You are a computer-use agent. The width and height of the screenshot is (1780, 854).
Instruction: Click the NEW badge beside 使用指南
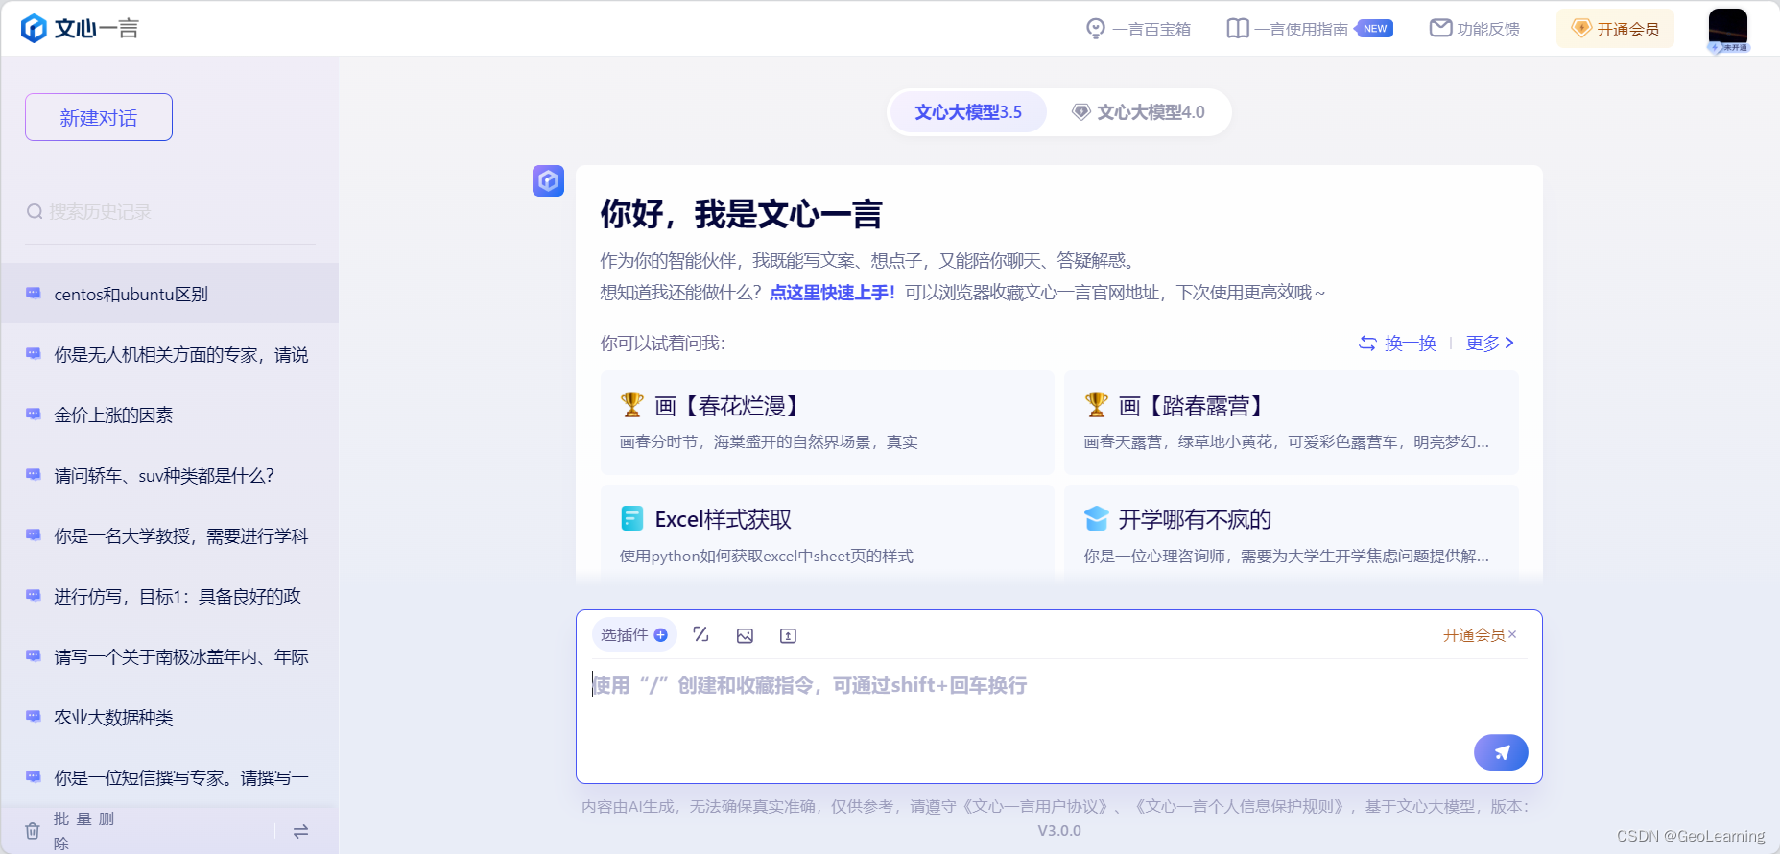click(1374, 29)
